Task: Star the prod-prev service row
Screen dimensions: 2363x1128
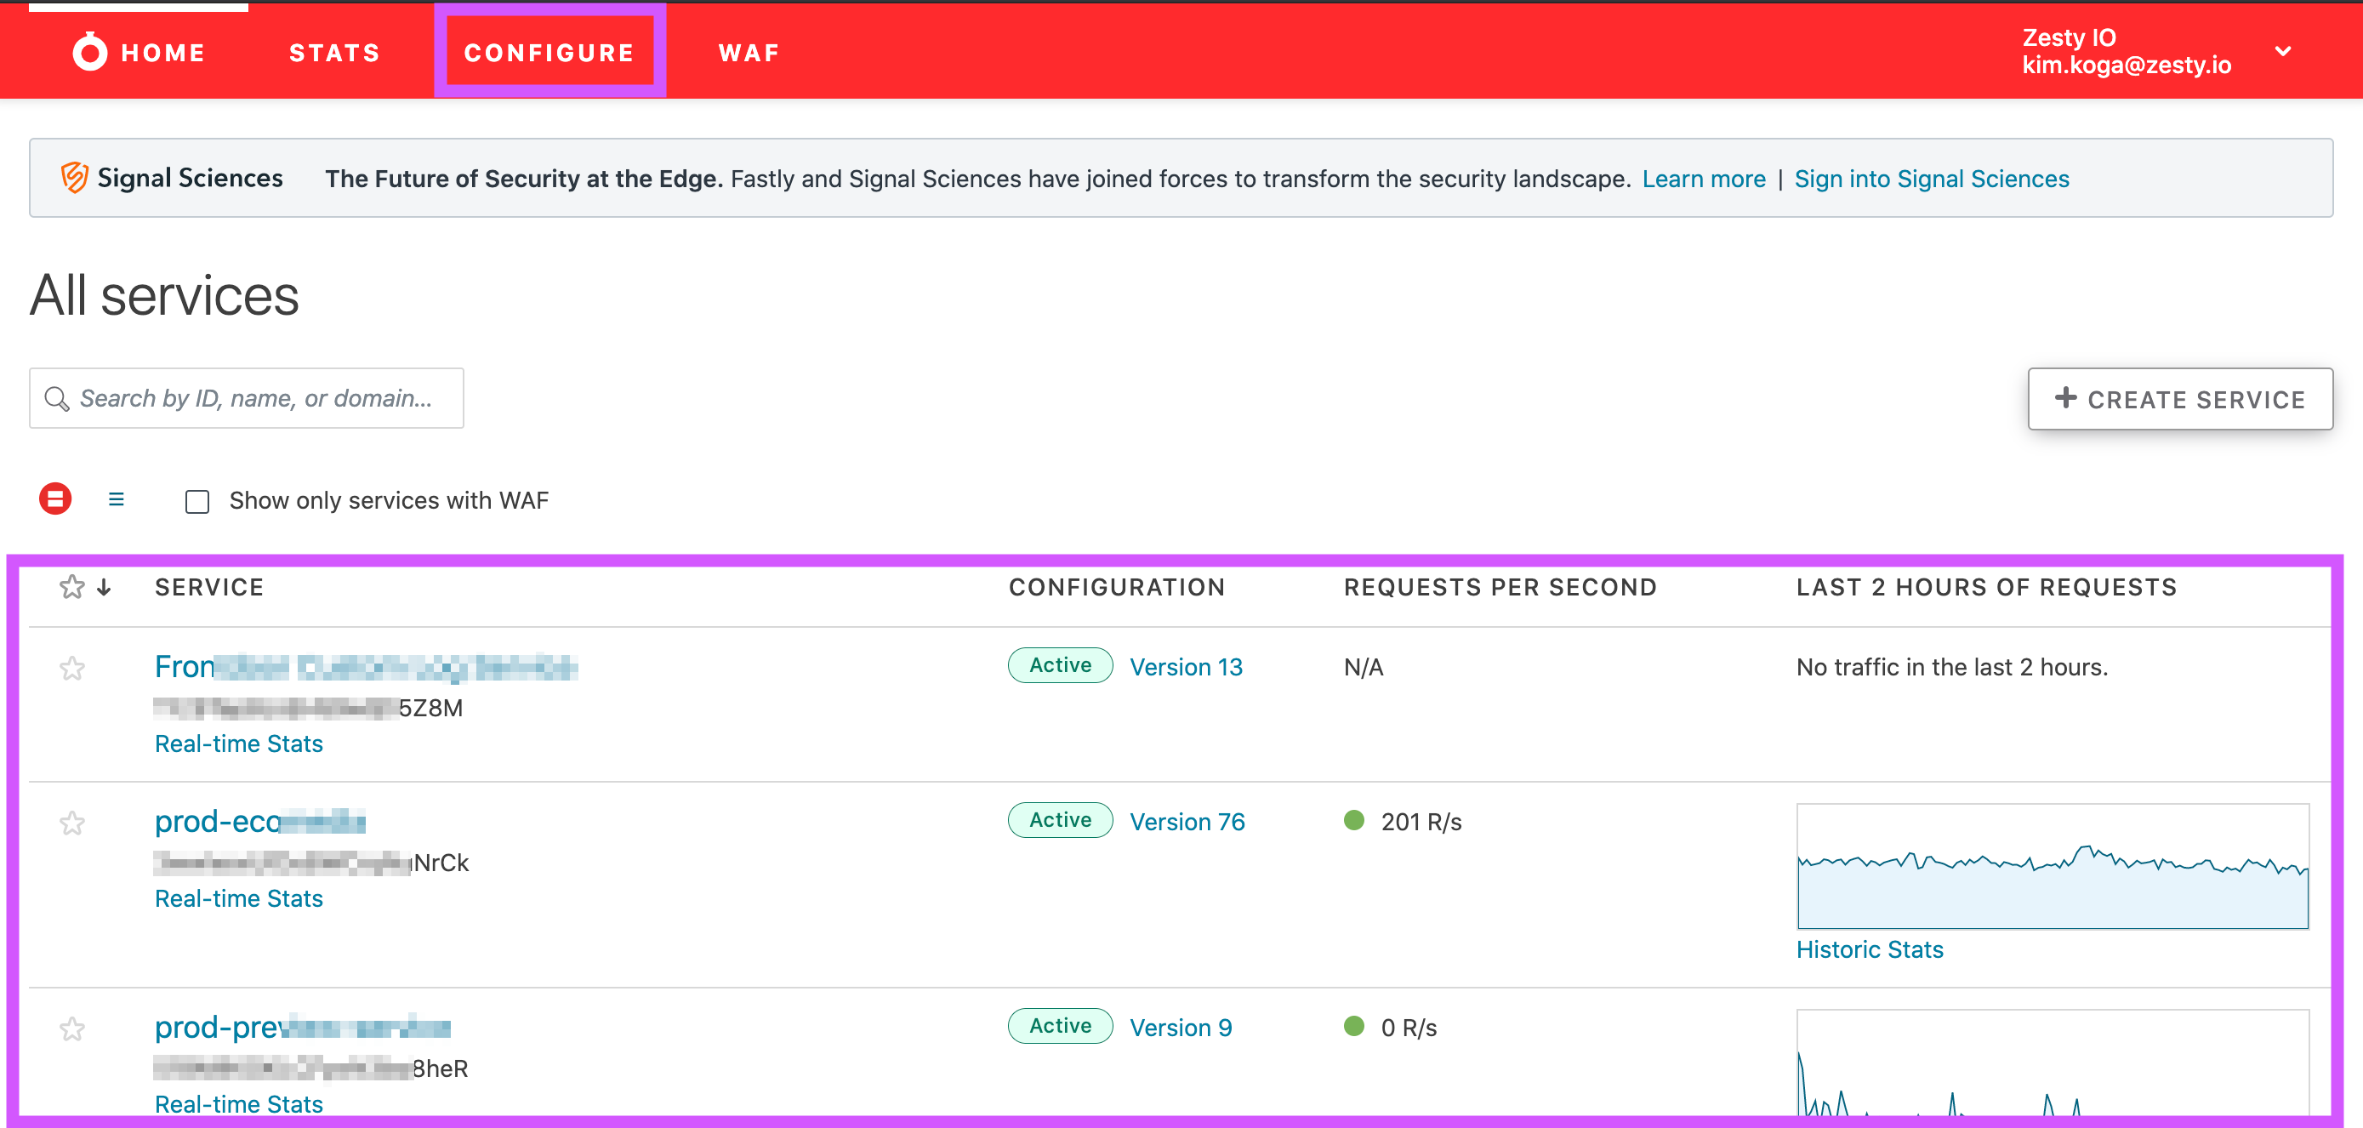Action: tap(71, 1029)
